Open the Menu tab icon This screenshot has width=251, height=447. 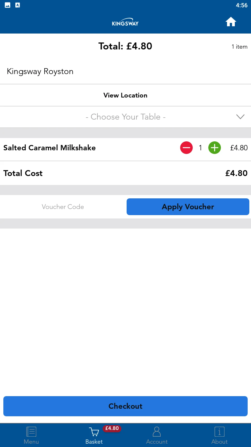[x=31, y=432]
